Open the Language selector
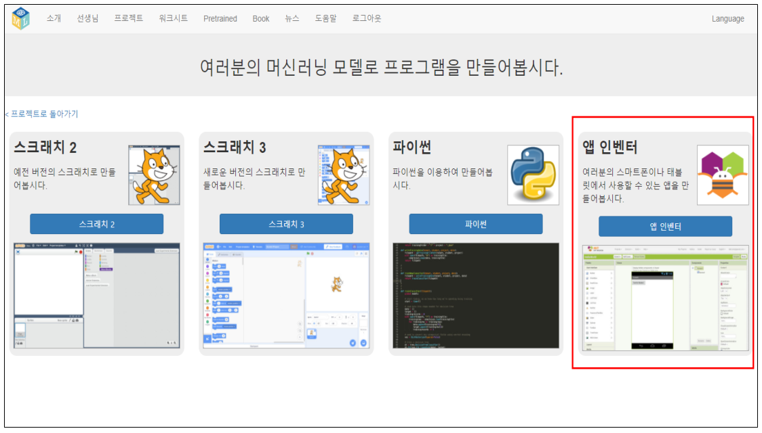Screen dimensions: 762x433 [x=728, y=19]
